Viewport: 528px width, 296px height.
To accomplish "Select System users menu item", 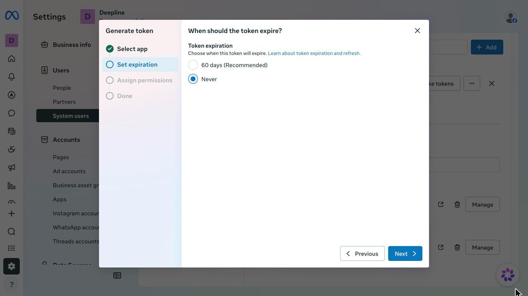I will coord(68,116).
